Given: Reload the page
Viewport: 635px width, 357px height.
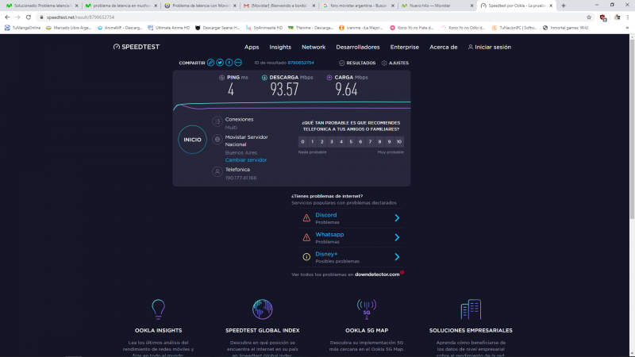Looking at the screenshot, I should pyautogui.click(x=29, y=17).
